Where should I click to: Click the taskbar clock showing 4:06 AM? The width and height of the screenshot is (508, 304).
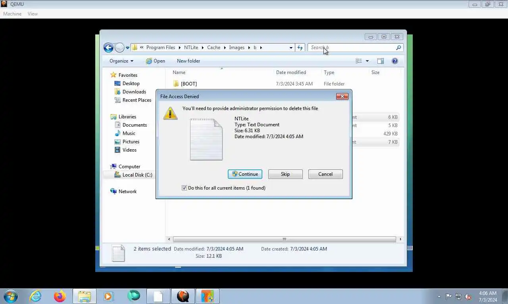click(x=488, y=296)
